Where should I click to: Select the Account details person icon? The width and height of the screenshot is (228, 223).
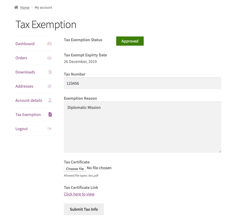(x=49, y=100)
